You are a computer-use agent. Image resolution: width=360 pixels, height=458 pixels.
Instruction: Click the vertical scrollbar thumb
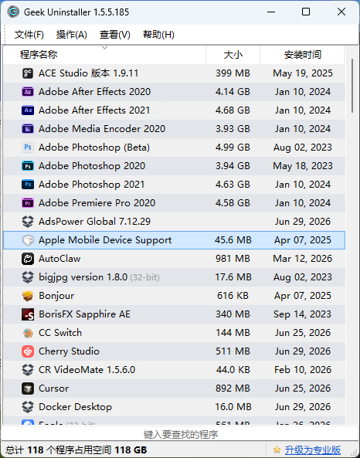352,85
